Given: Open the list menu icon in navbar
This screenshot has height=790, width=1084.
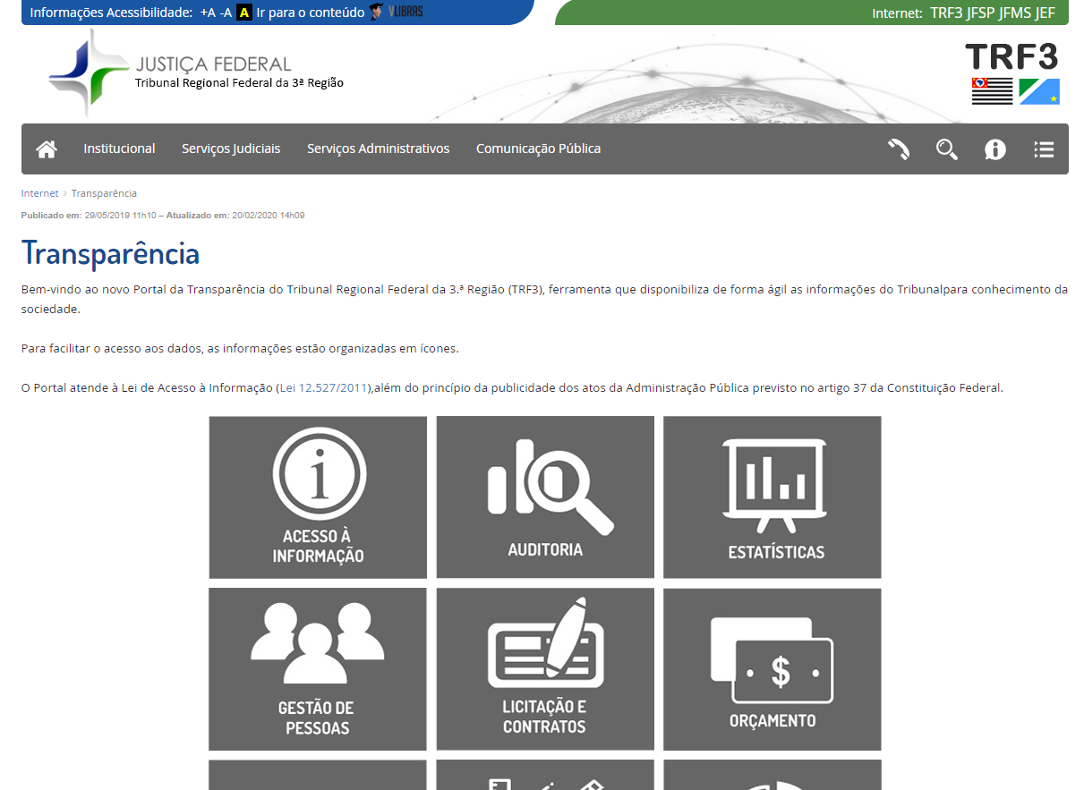Looking at the screenshot, I should coord(1043,149).
